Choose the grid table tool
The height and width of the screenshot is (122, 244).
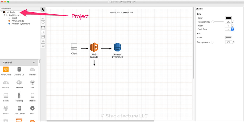[43, 37]
